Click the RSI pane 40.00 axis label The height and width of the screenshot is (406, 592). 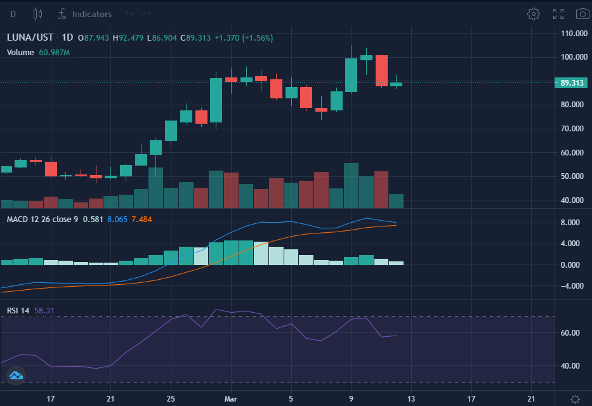coord(570,365)
